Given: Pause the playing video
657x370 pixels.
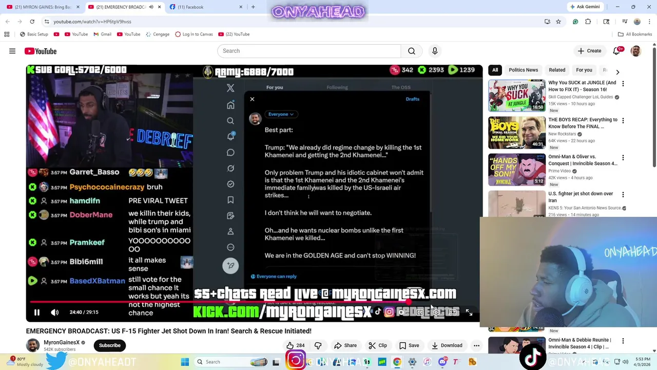Looking at the screenshot, I should coord(37,312).
